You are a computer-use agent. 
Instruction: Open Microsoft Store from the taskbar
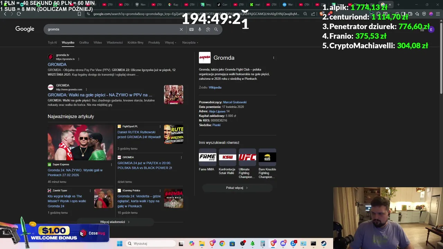232,243
